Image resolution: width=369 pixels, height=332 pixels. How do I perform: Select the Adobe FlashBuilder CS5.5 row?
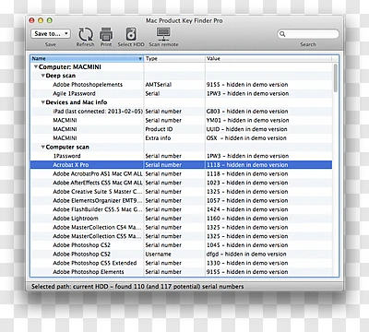click(x=181, y=209)
